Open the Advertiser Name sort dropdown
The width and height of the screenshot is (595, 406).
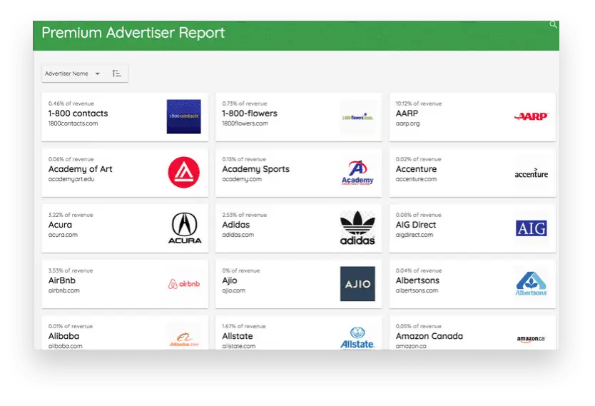coord(73,73)
